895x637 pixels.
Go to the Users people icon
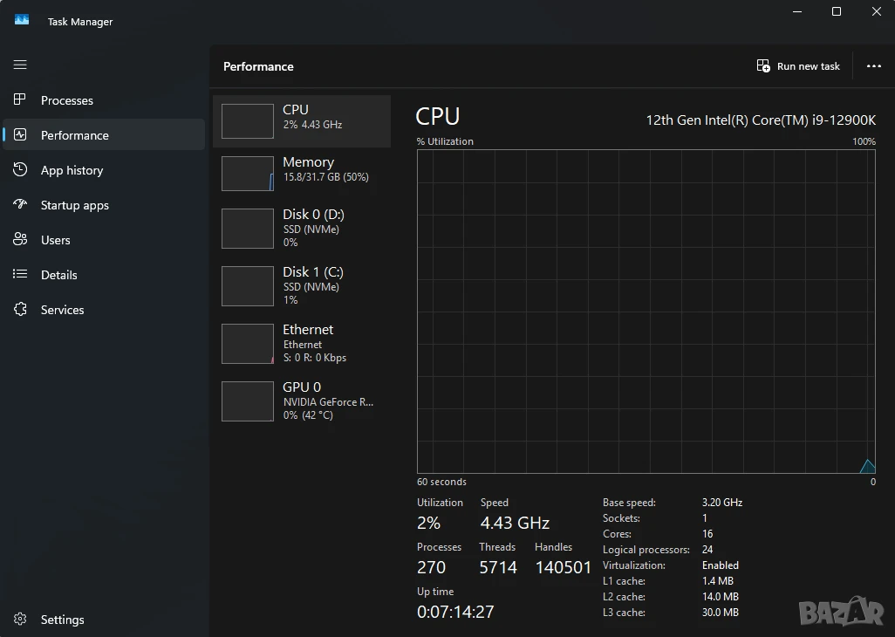[20, 239]
